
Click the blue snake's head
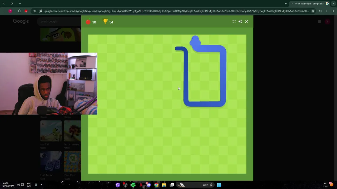tap(195, 41)
